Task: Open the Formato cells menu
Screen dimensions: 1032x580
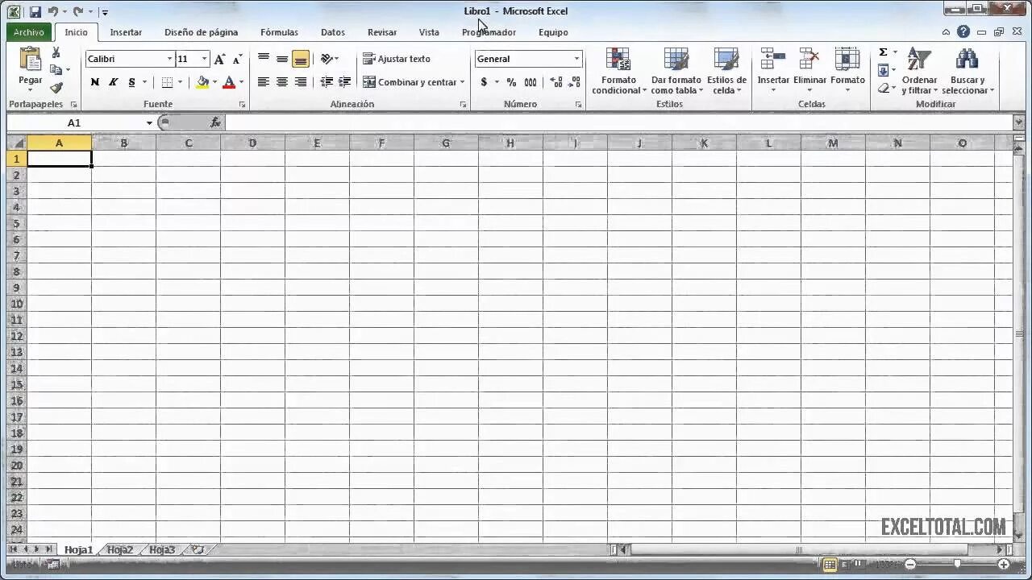Action: coord(847,69)
